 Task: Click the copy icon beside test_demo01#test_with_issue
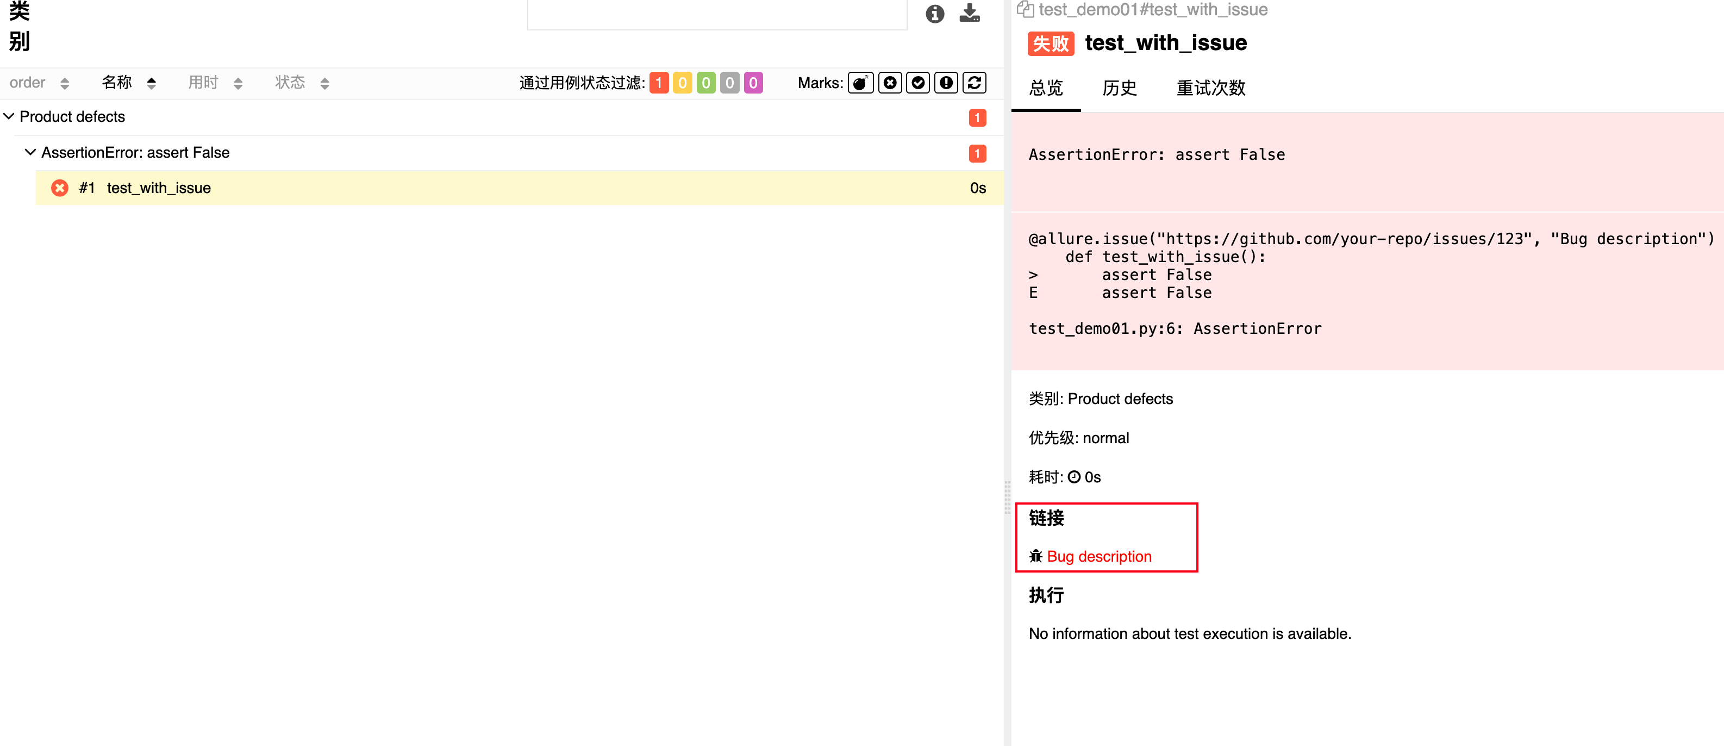1025,9
